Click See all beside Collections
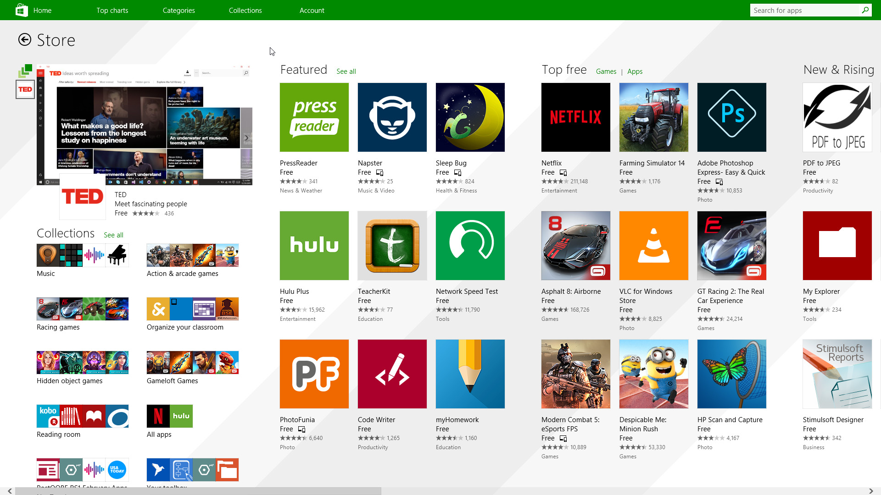The width and height of the screenshot is (881, 495). tap(113, 235)
